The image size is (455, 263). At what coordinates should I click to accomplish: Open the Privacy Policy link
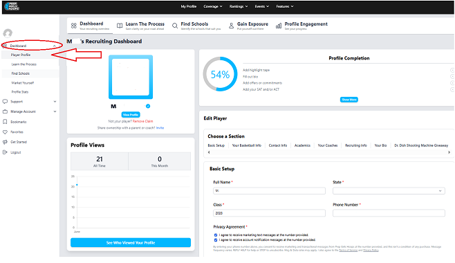pos(371,251)
